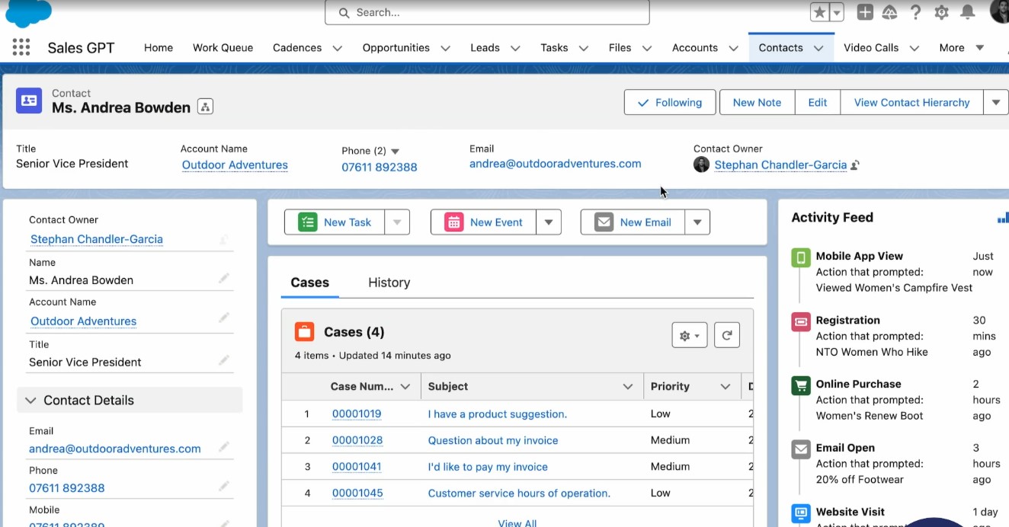This screenshot has width=1009, height=527.
Task: Select the Cases tab
Action: [309, 283]
